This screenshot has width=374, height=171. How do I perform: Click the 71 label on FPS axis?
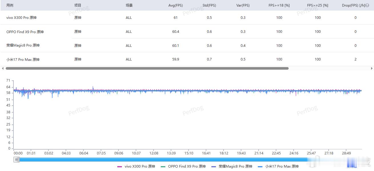click(8, 81)
